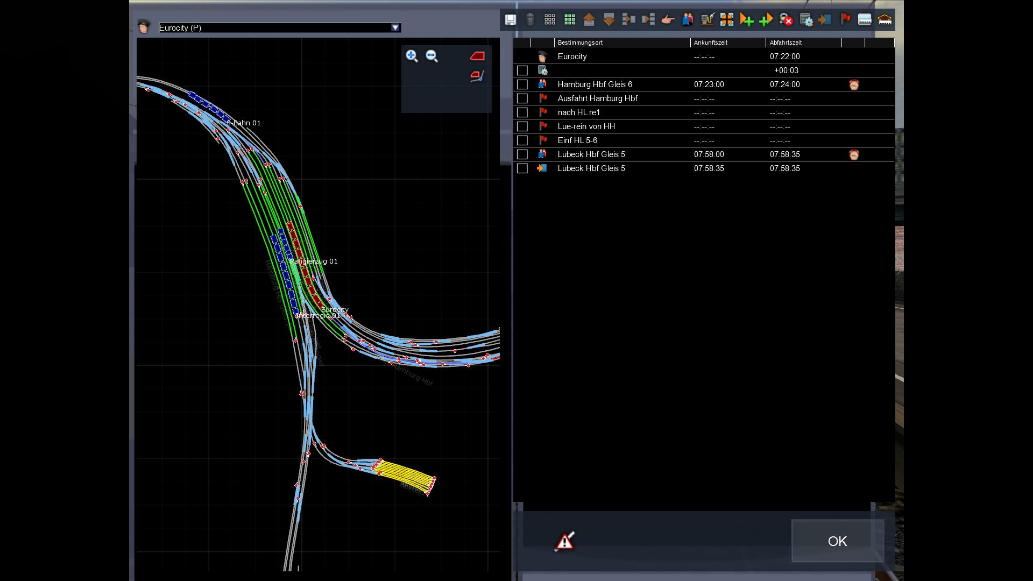Click the pointing hand icon
This screenshot has width=1033, height=581.
tap(668, 20)
